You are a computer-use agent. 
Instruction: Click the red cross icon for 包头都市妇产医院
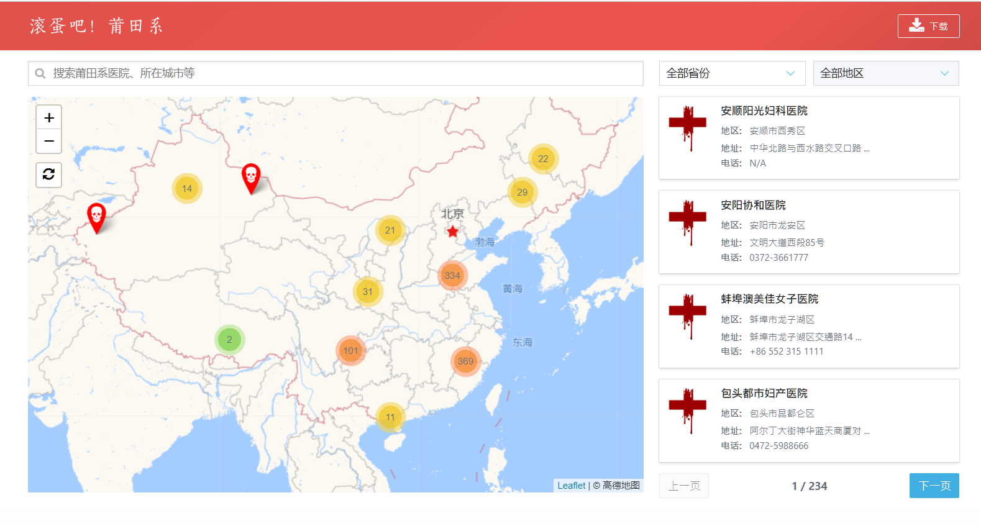click(688, 411)
